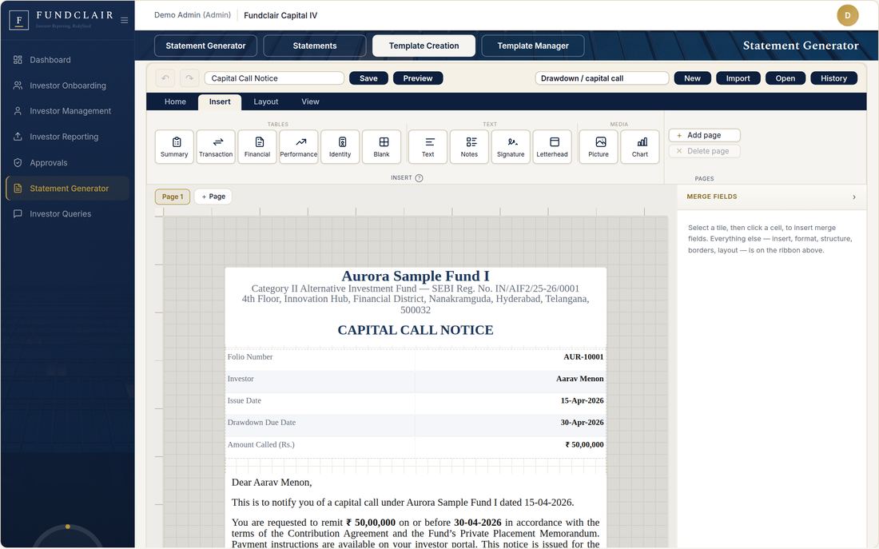
Task: Expand the Merge Fields panel chevron
Action: click(853, 197)
